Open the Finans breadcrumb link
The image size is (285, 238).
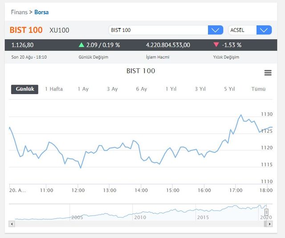pyautogui.click(x=19, y=12)
